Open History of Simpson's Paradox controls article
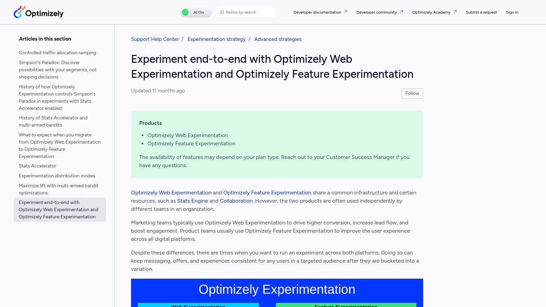546x307 pixels. 57,98
